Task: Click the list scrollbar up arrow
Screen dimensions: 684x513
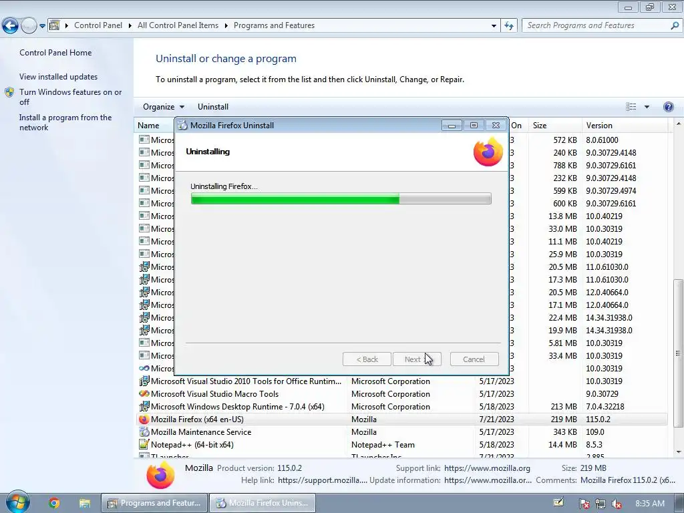Action: point(679,125)
